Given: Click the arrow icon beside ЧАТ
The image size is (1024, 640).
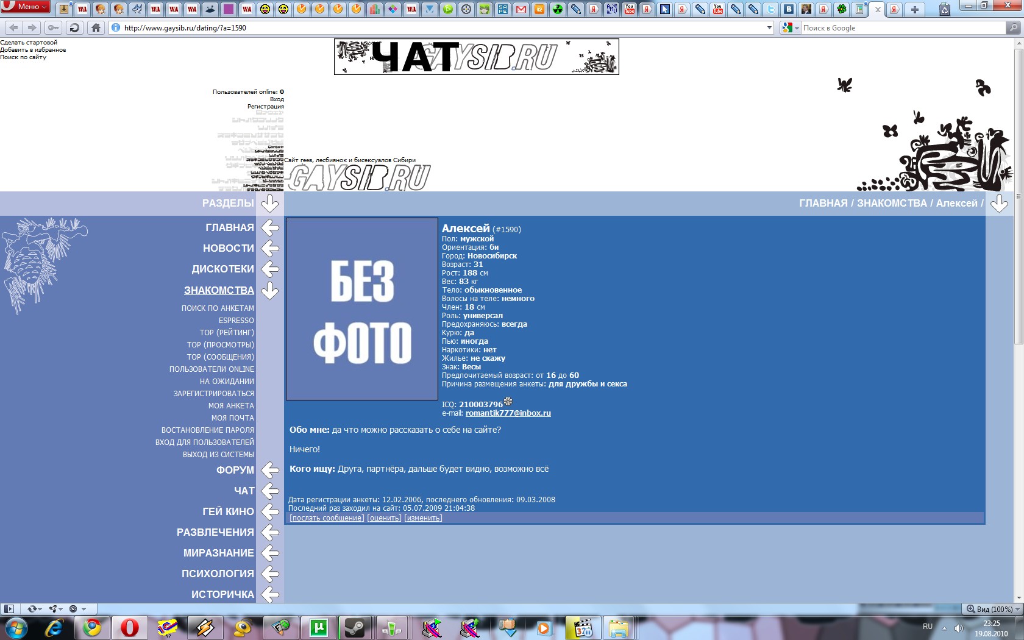Looking at the screenshot, I should (270, 491).
